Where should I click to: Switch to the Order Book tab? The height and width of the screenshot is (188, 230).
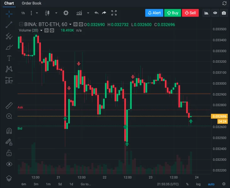(31, 3)
